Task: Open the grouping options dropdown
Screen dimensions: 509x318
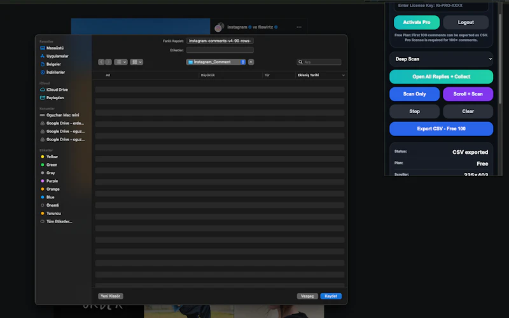Action: [x=136, y=62]
